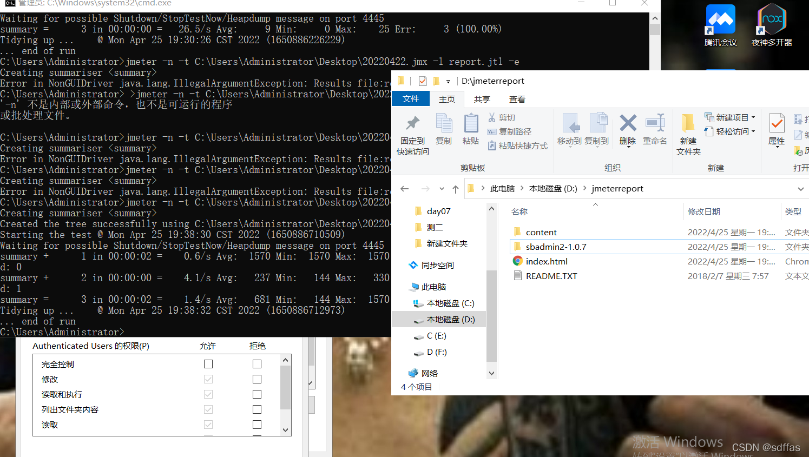Sort by Date modified column header
This screenshot has height=457, width=809.
[x=703, y=211]
